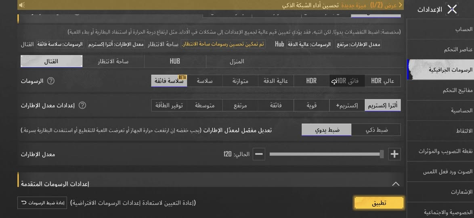Open the help icon next to "الرسومات"
Viewport: 474px width, 218px height.
51,81
